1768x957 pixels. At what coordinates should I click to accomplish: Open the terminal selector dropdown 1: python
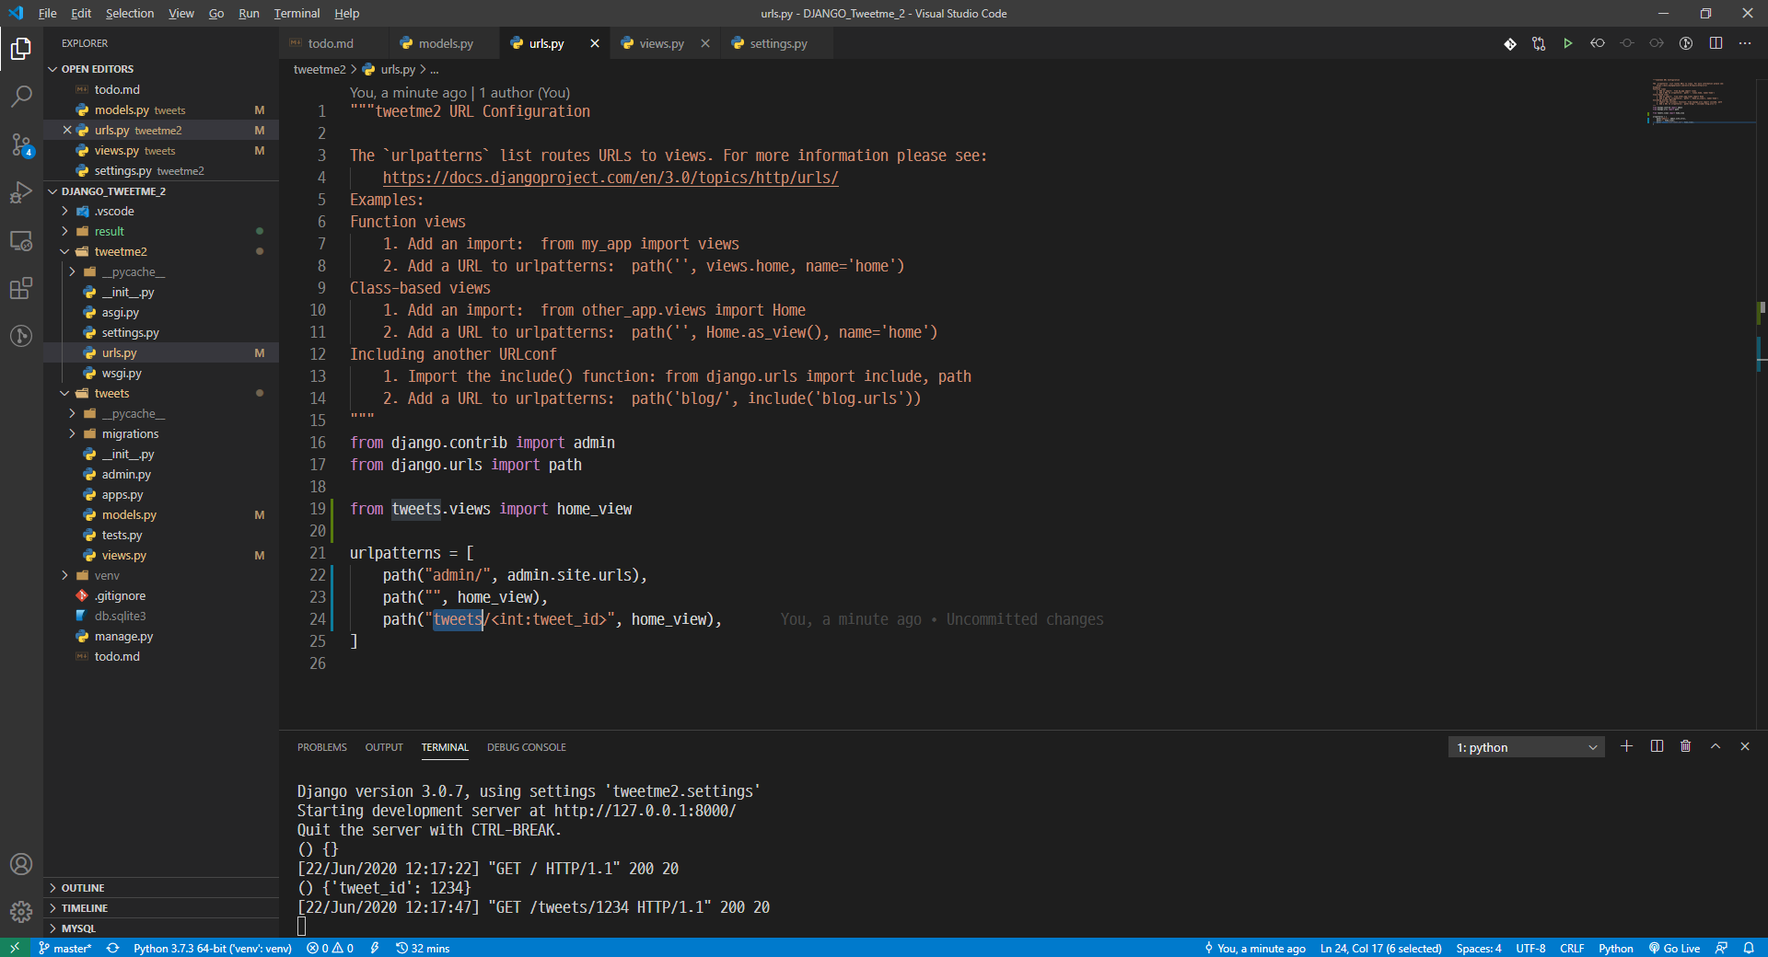click(x=1526, y=747)
